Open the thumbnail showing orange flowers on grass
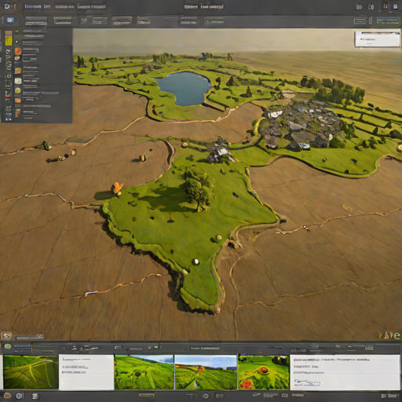This screenshot has width=402, height=402. tap(263, 372)
